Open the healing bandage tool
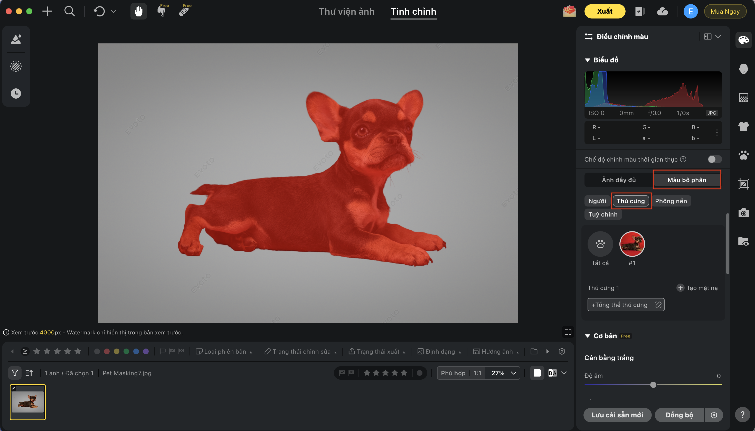The image size is (755, 431). coord(184,12)
